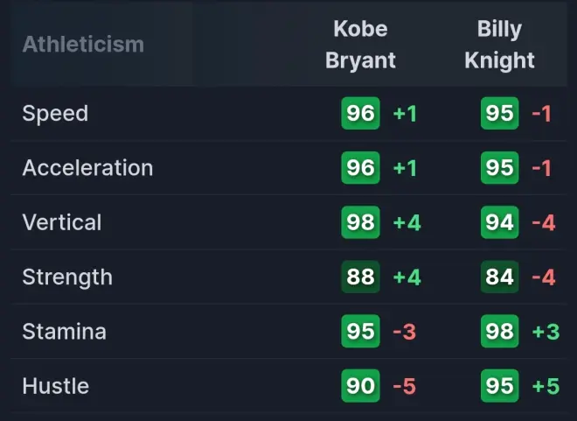
Task: Click Billy Knight's 95 Speed rating badge
Action: click(499, 114)
